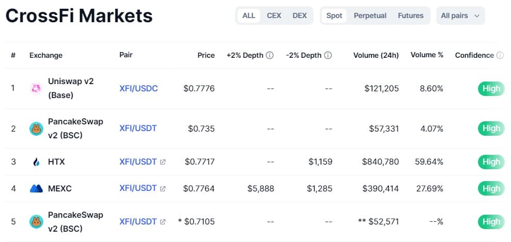This screenshot has height=242, width=511.
Task: Click the High confidence badge for Uniswap
Action: [x=490, y=89]
